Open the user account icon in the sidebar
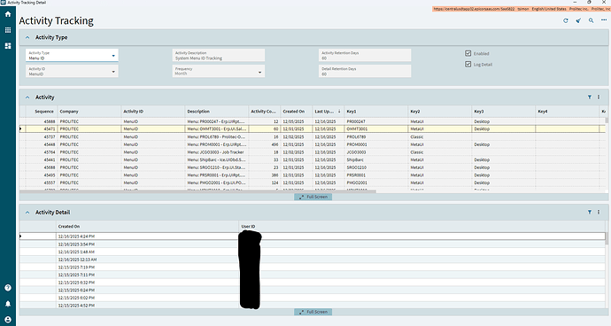611x326 pixels. 8,320
